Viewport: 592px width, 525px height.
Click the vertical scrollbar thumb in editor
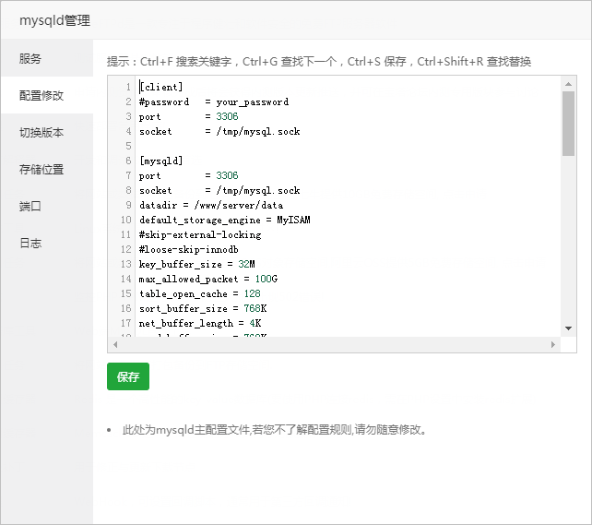pyautogui.click(x=569, y=123)
